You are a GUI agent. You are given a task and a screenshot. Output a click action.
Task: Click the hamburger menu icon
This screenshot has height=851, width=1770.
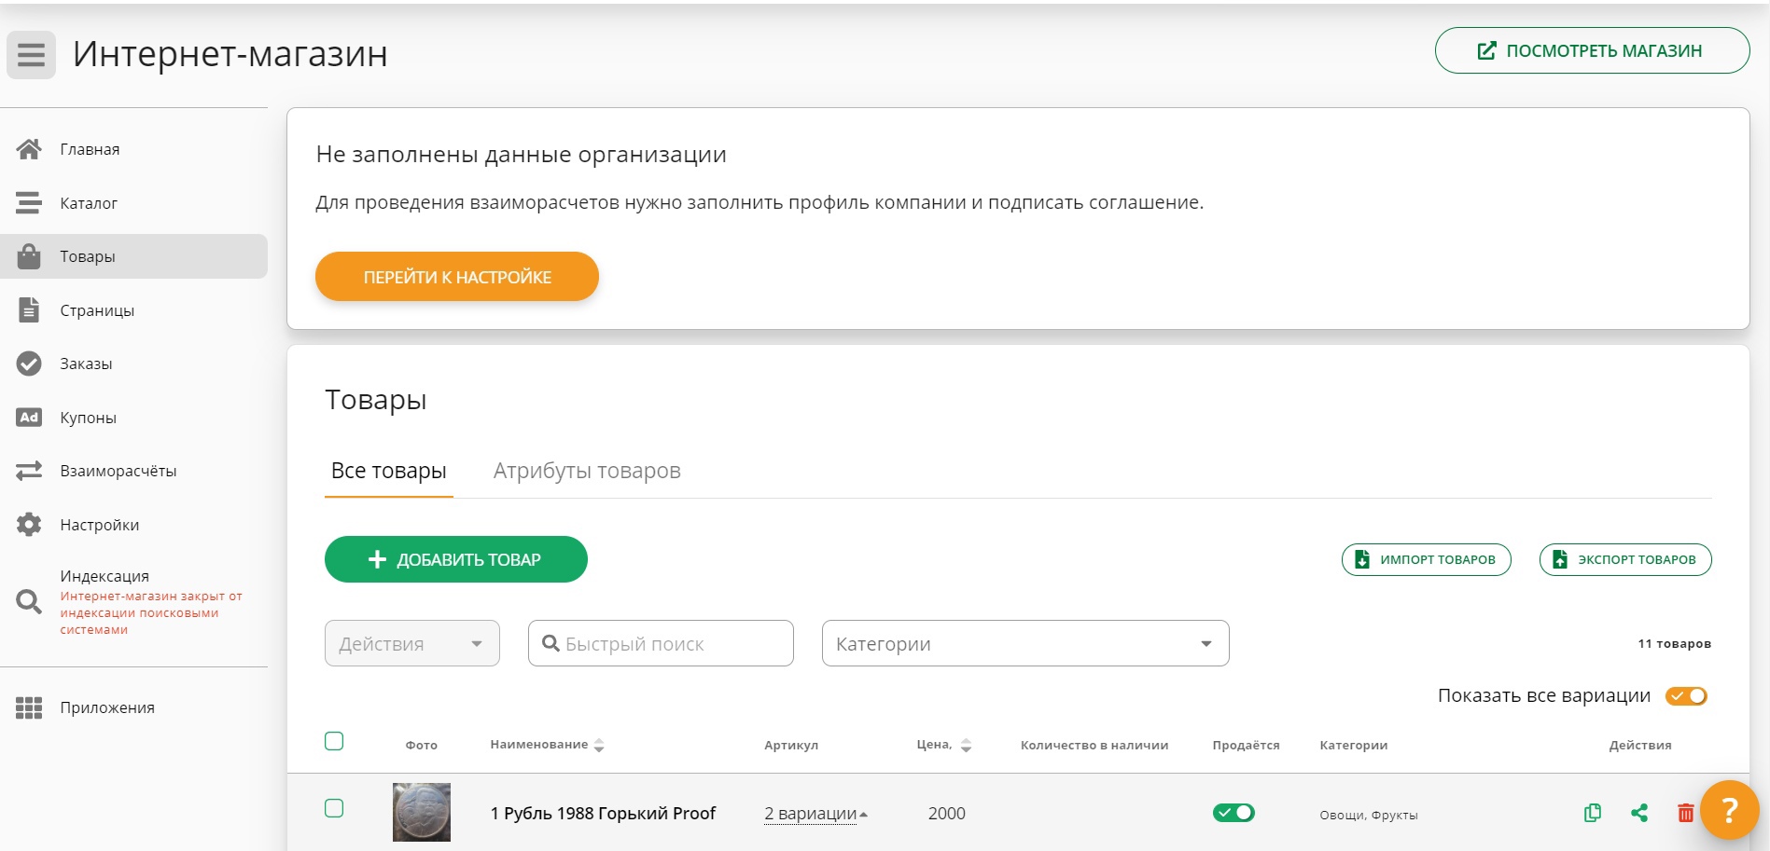(x=31, y=55)
